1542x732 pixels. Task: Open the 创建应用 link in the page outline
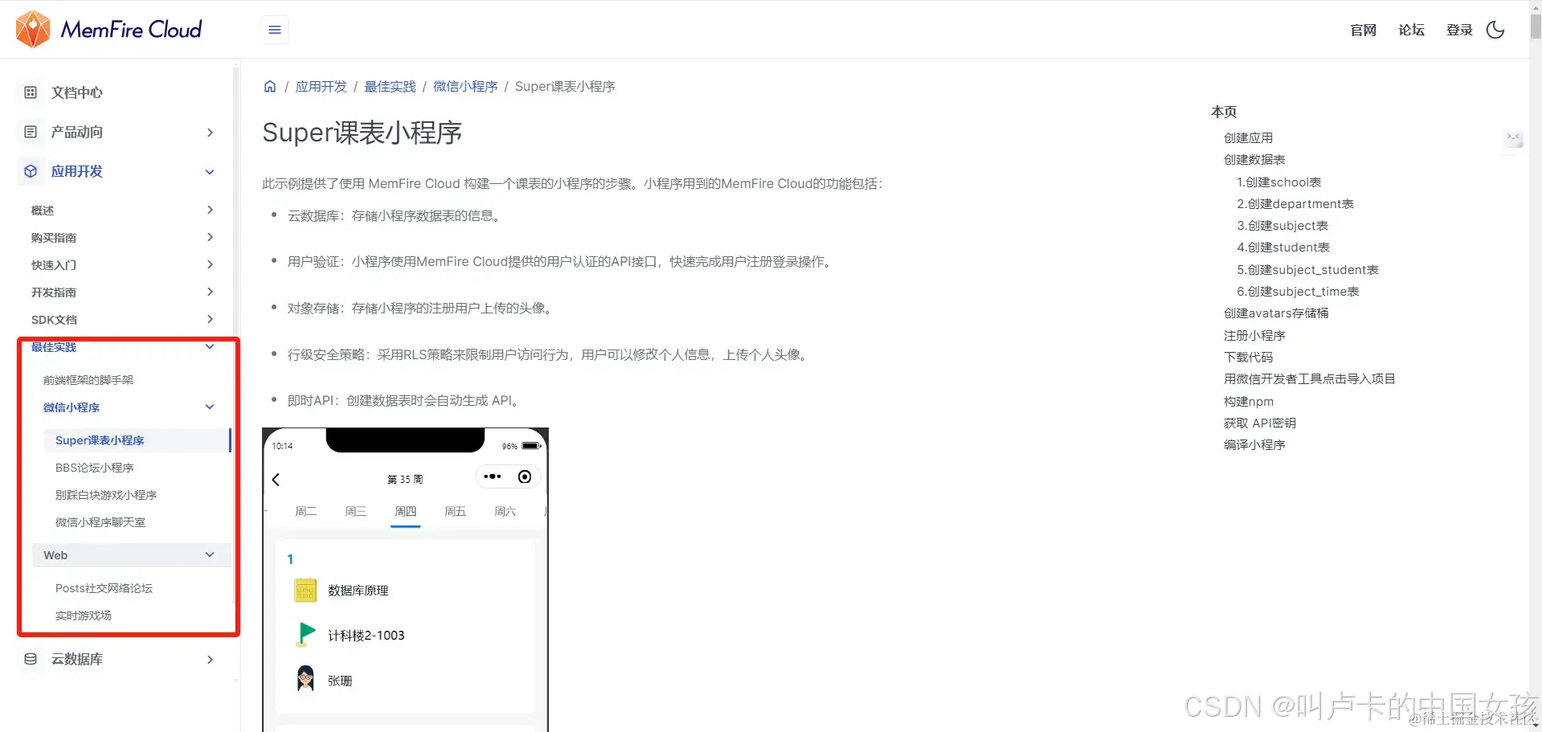coord(1248,137)
